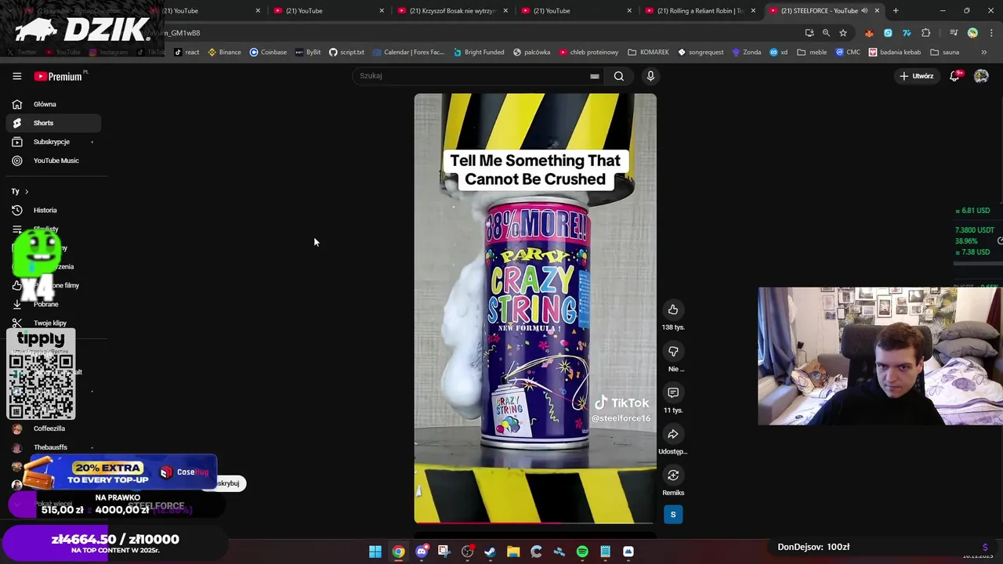Viewport: 1003px width, 564px height.
Task: Open the on-screen keyboard icon in search
Action: tap(595, 76)
